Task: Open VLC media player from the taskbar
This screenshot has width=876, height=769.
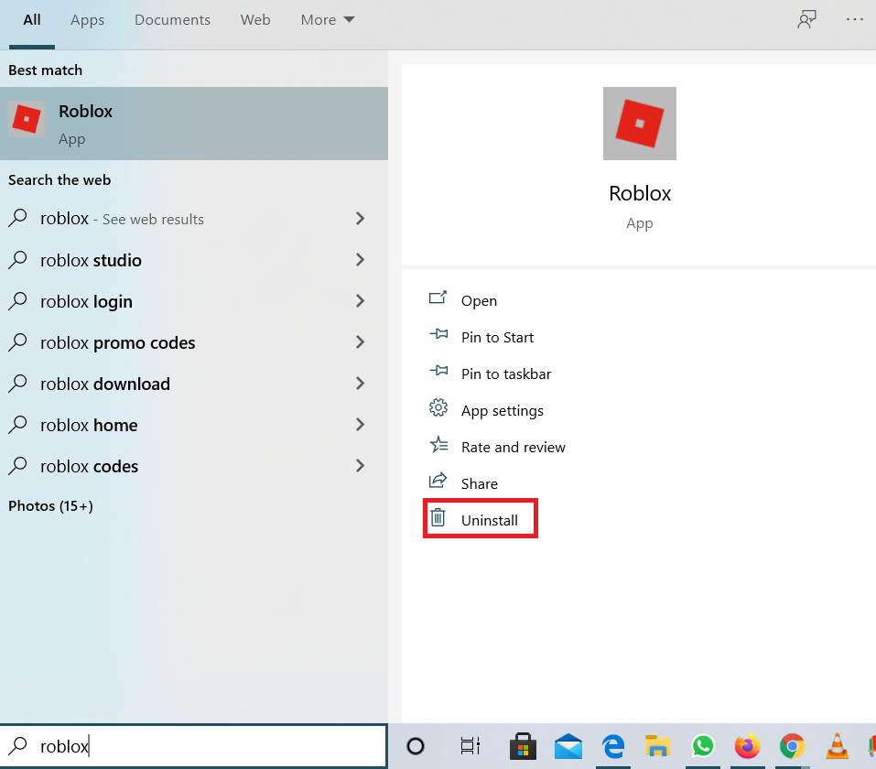Action: click(837, 746)
